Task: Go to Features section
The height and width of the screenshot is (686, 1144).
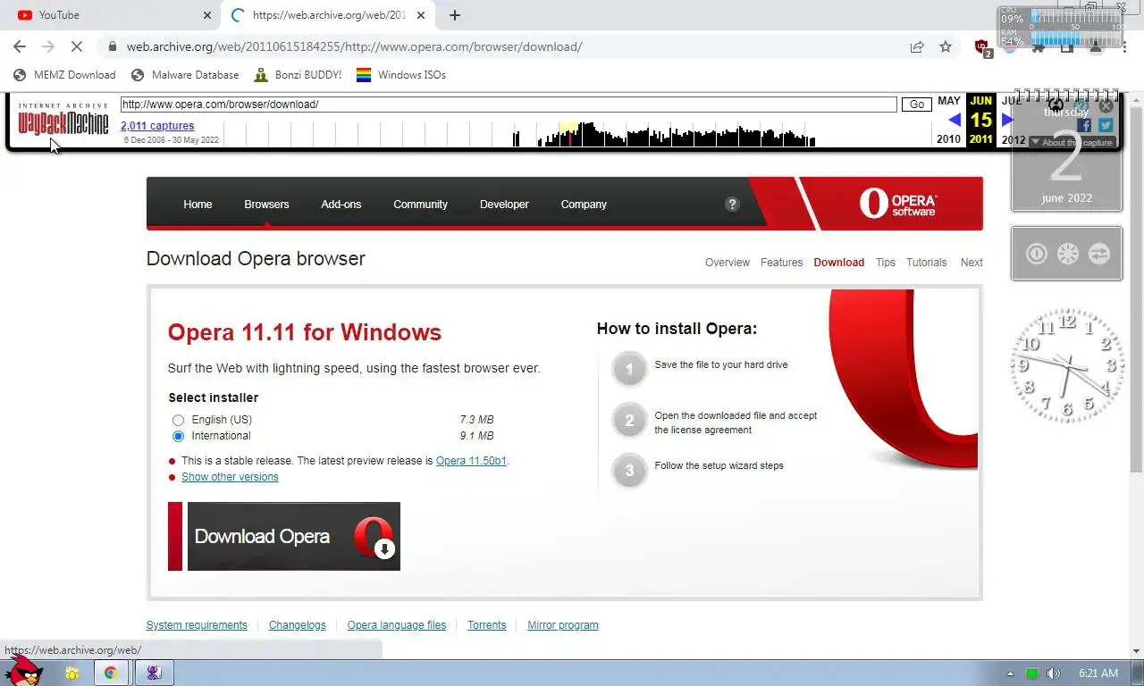Action: coord(781,263)
